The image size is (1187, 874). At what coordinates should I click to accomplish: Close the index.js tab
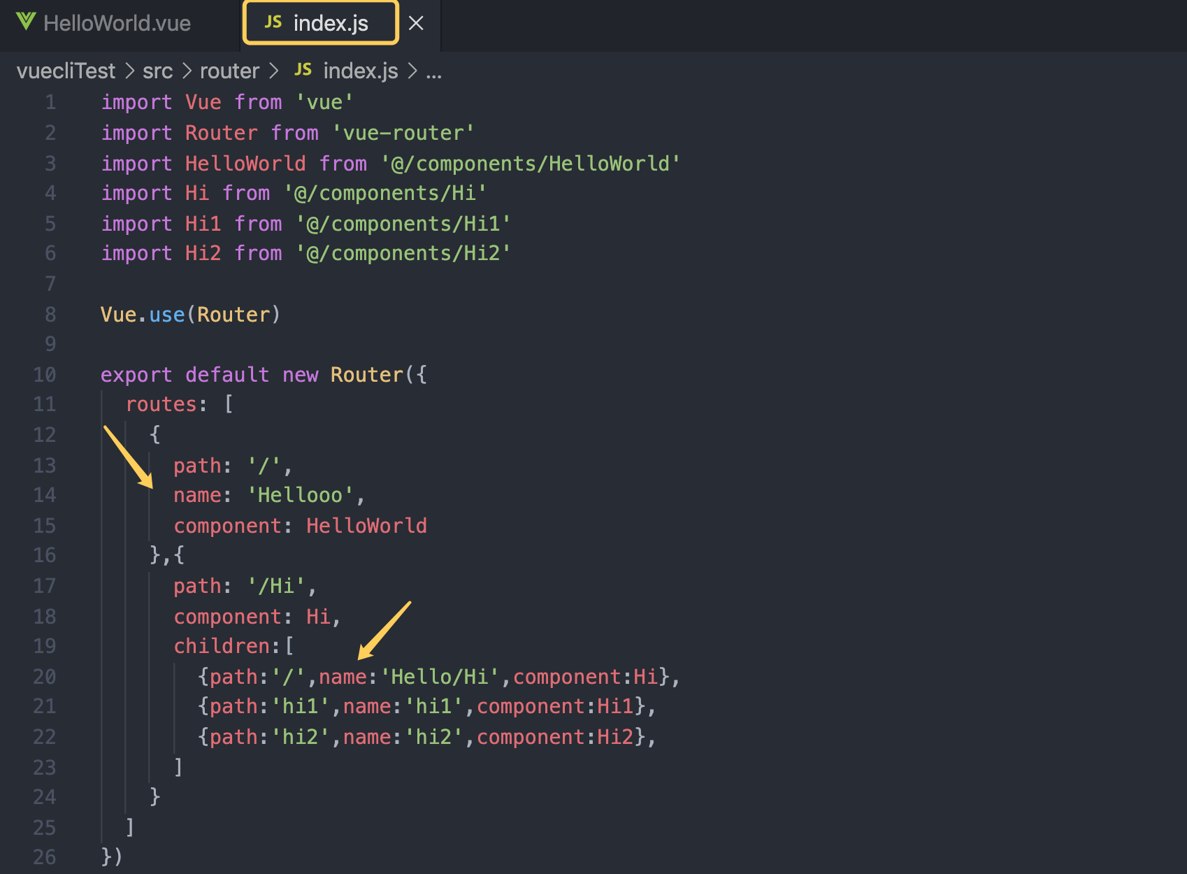416,24
